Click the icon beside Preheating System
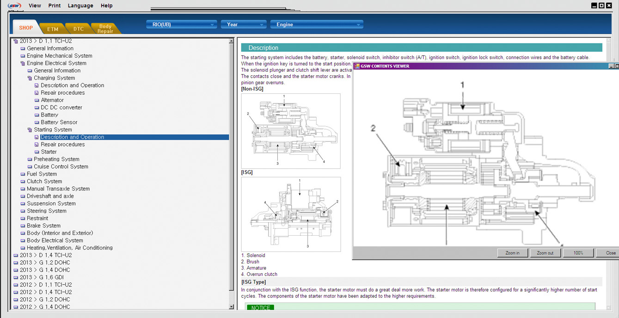This screenshot has width=619, height=318. click(x=30, y=159)
